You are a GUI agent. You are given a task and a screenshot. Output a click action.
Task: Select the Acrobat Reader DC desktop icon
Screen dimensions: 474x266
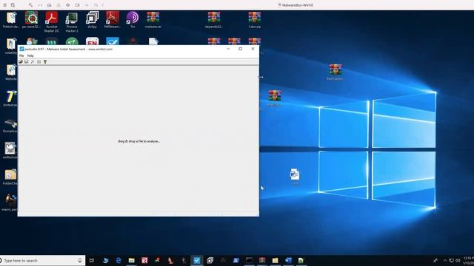coord(51,22)
